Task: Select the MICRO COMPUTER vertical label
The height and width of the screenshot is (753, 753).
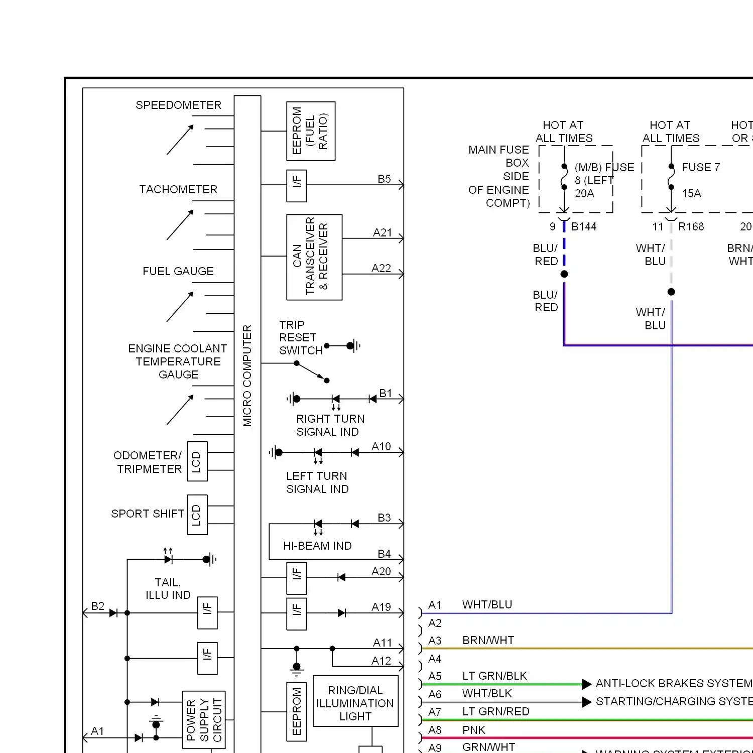Action: [x=247, y=375]
